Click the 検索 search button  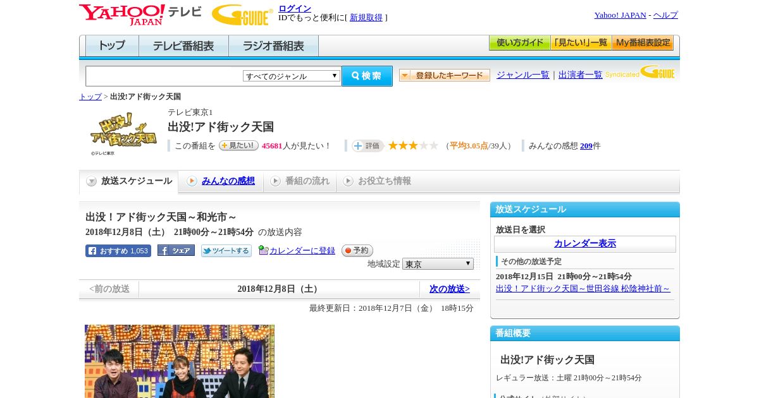pyautogui.click(x=367, y=76)
